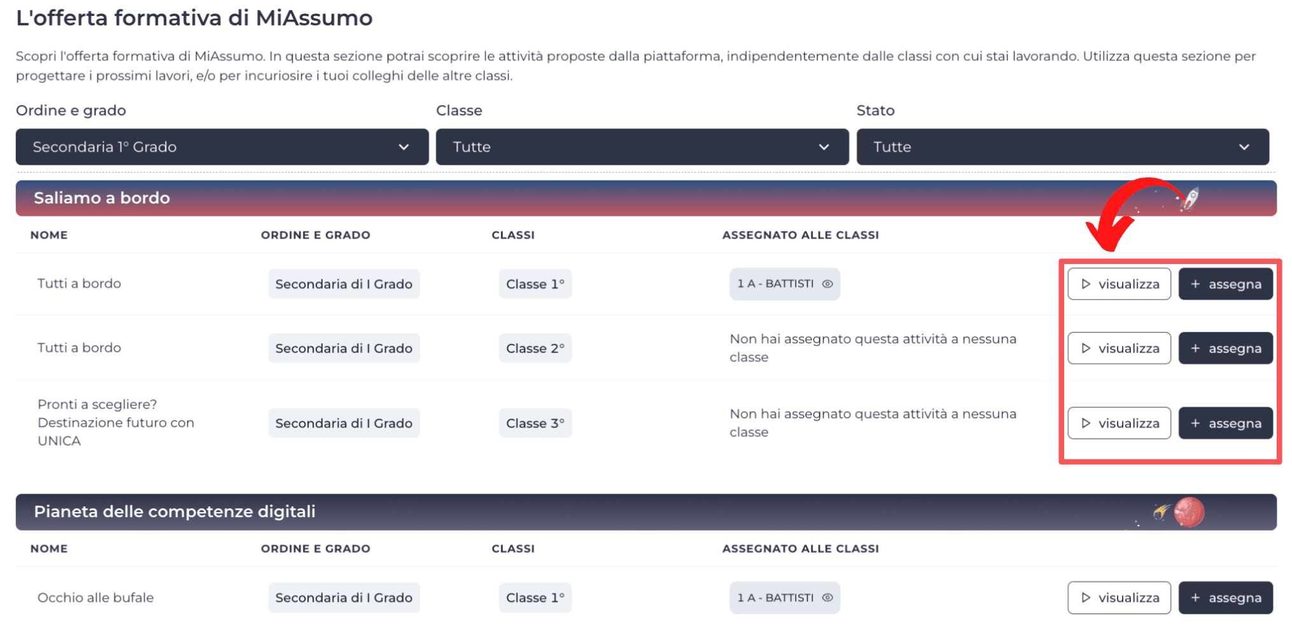
Task: Click assegna for Pronti a scegliere activity
Action: [1225, 423]
